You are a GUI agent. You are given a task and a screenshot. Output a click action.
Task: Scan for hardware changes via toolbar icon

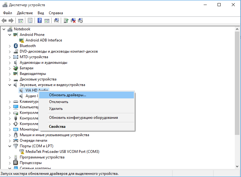[x=56, y=21]
